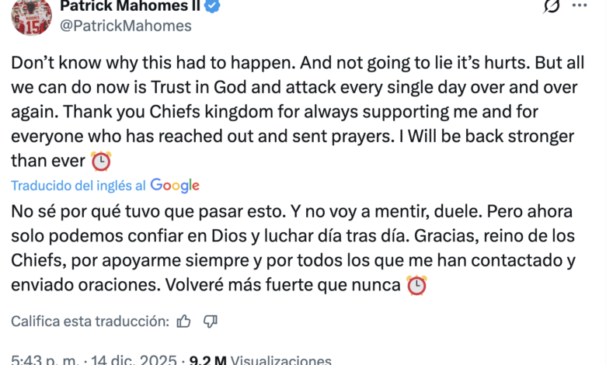Click 'Traducido del inglés al' translation label
The height and width of the screenshot is (365, 606).
pyautogui.click(x=78, y=186)
